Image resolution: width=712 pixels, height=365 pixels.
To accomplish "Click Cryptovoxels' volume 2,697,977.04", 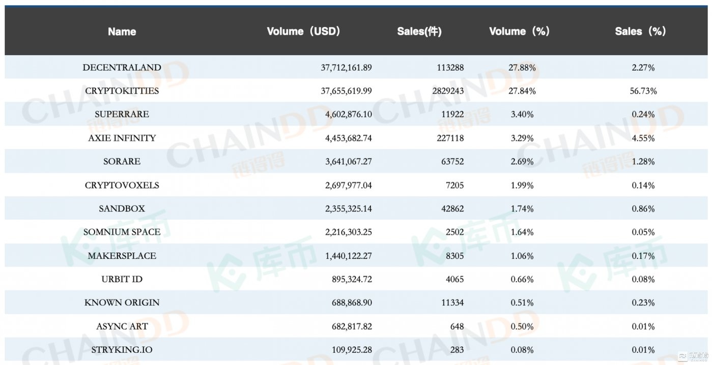I will [x=349, y=186].
